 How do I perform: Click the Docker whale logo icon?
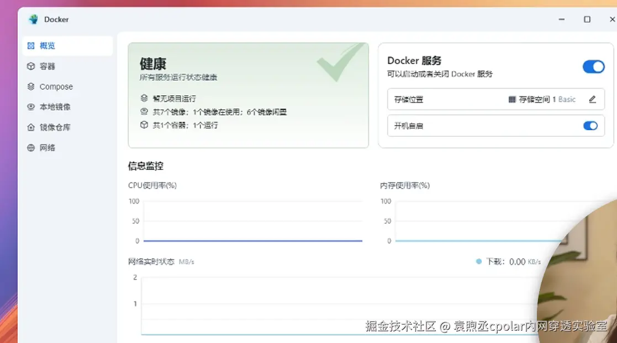34,19
